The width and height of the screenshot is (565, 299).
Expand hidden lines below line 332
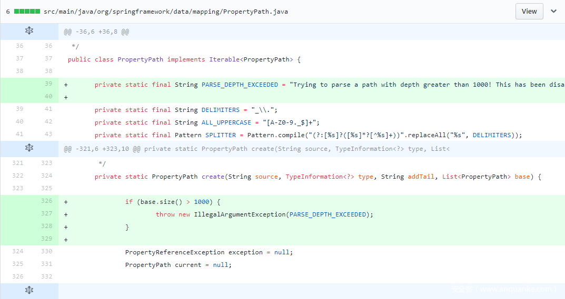click(x=29, y=290)
